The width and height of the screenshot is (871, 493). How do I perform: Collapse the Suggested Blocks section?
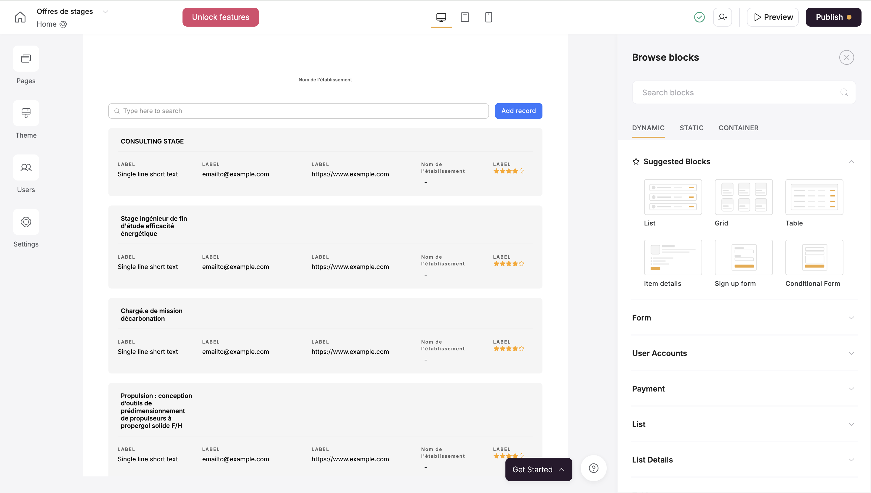tap(851, 162)
